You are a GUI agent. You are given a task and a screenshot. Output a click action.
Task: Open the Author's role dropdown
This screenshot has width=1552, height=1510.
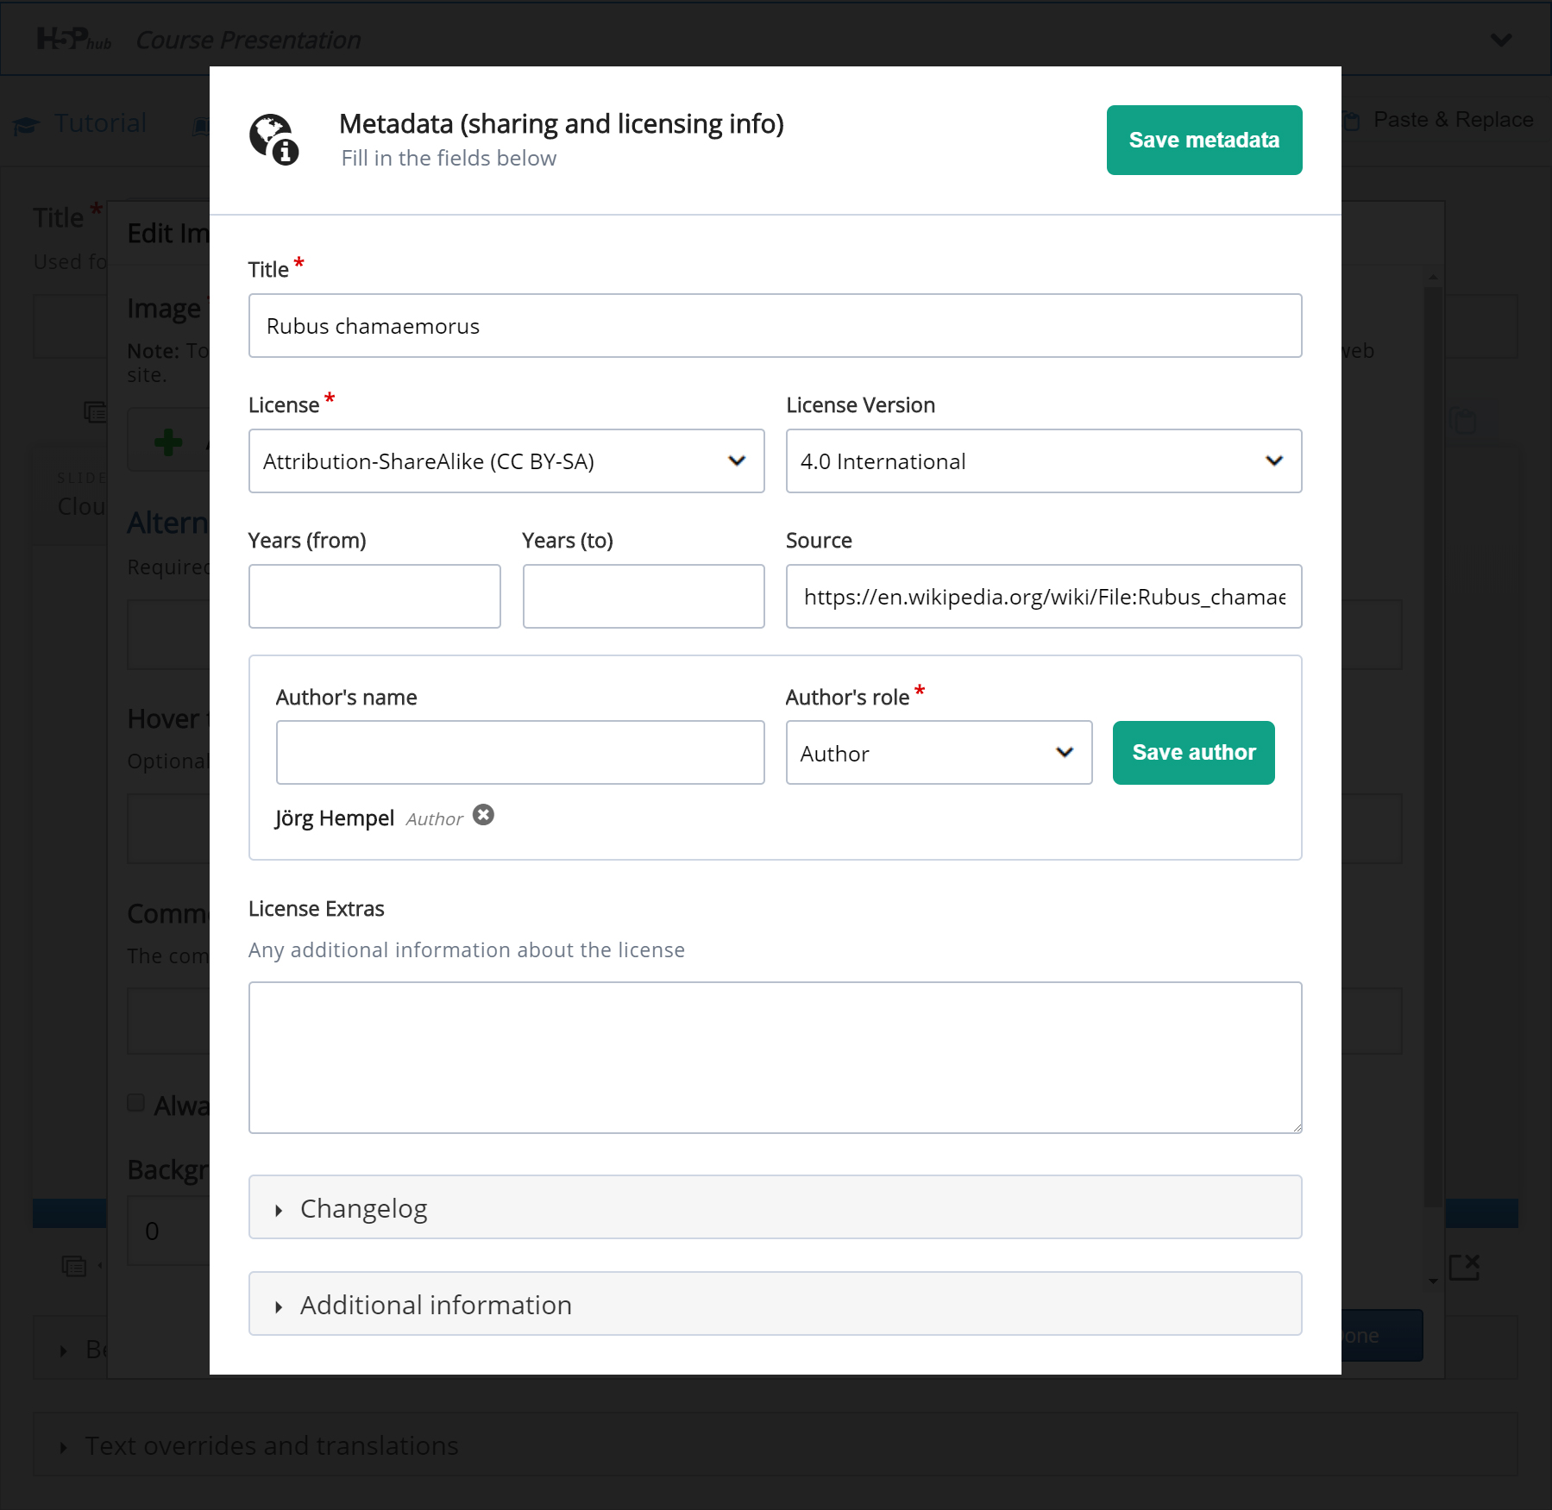[x=939, y=753]
